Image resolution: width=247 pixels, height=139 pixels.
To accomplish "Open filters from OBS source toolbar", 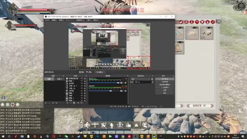I will click(89, 72).
